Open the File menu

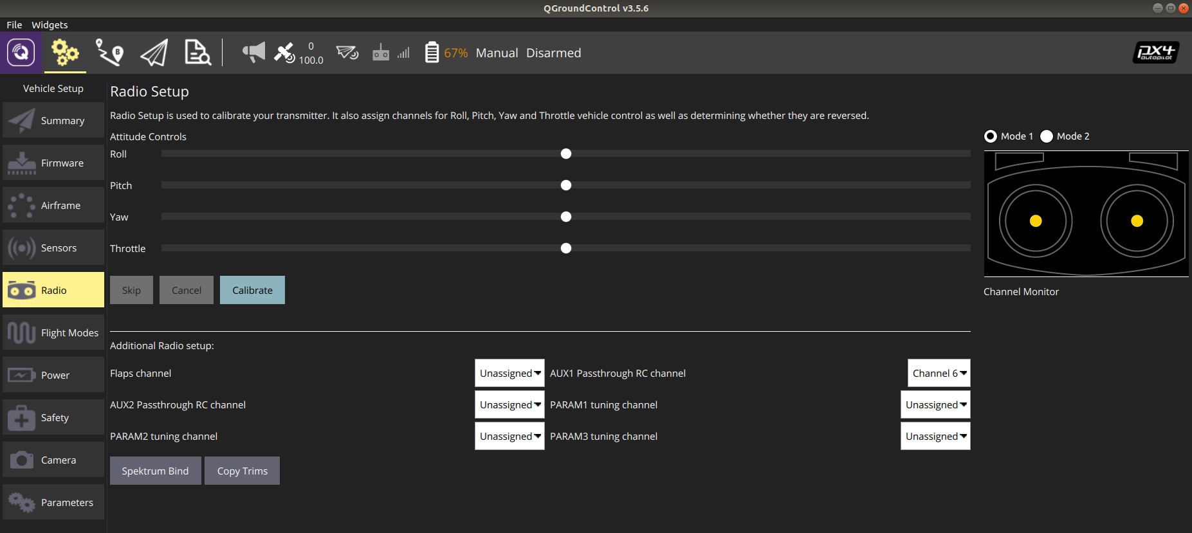pyautogui.click(x=14, y=25)
